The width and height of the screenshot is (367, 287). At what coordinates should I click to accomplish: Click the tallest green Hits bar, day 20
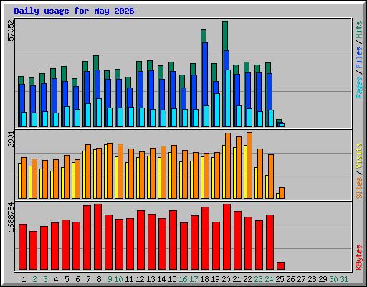[225, 36]
